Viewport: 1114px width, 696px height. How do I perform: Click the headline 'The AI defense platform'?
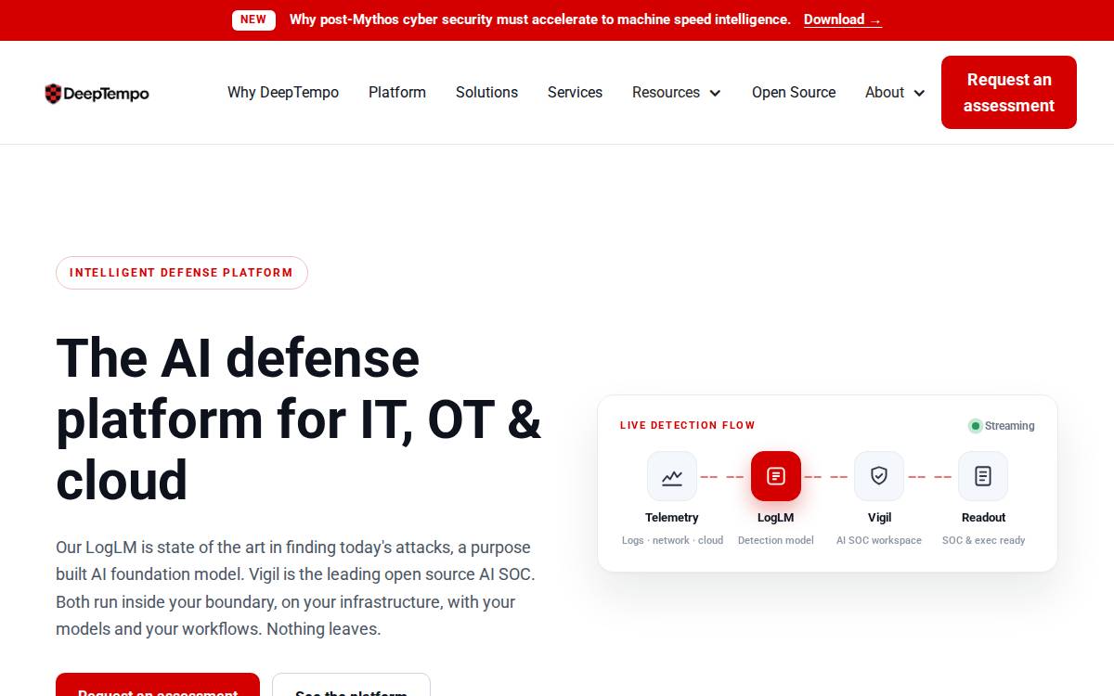pos(299,419)
